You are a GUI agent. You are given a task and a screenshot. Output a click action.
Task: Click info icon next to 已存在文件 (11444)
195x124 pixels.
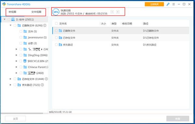coord(46,79)
